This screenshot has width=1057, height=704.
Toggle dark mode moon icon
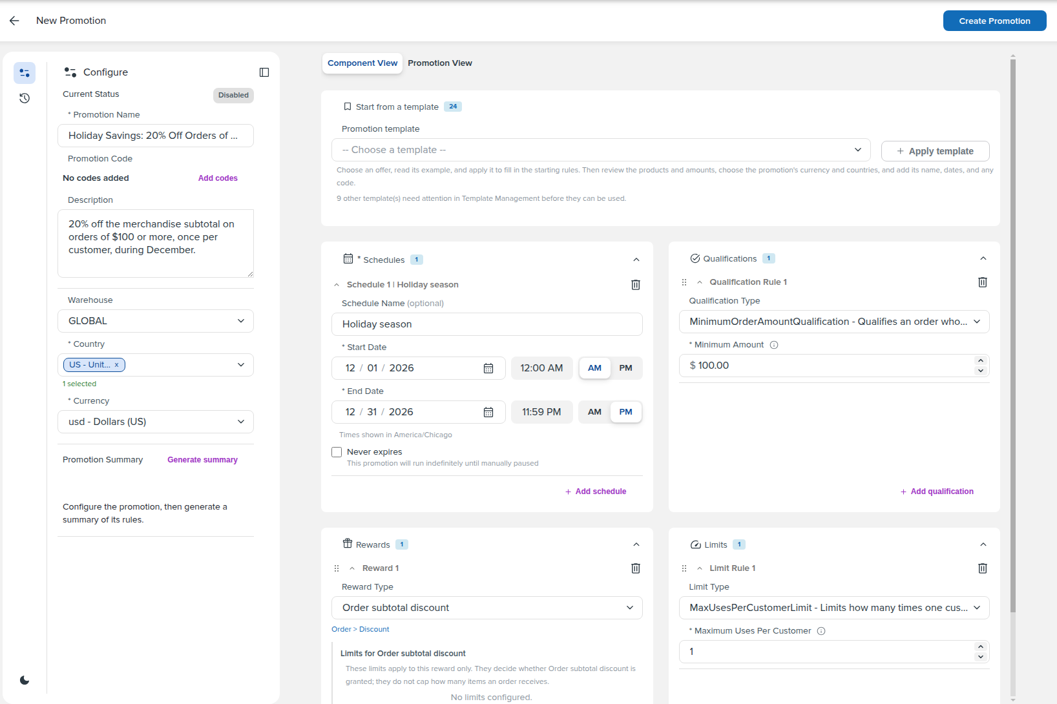25,680
